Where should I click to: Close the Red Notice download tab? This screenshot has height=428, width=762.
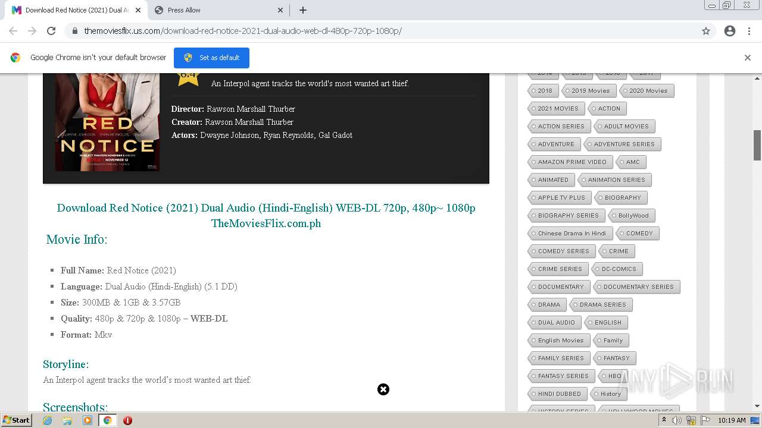138,10
